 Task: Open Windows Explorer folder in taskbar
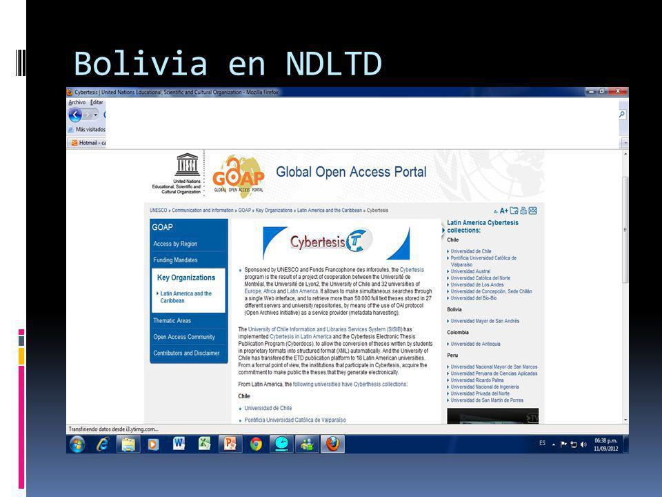pos(128,444)
